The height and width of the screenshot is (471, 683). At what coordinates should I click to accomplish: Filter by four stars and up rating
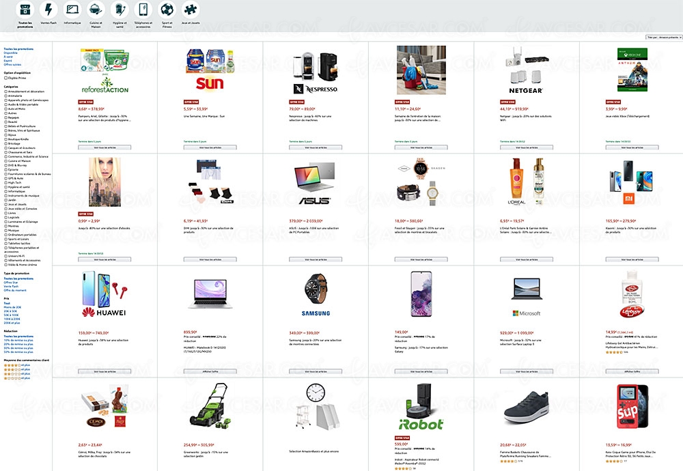point(17,365)
